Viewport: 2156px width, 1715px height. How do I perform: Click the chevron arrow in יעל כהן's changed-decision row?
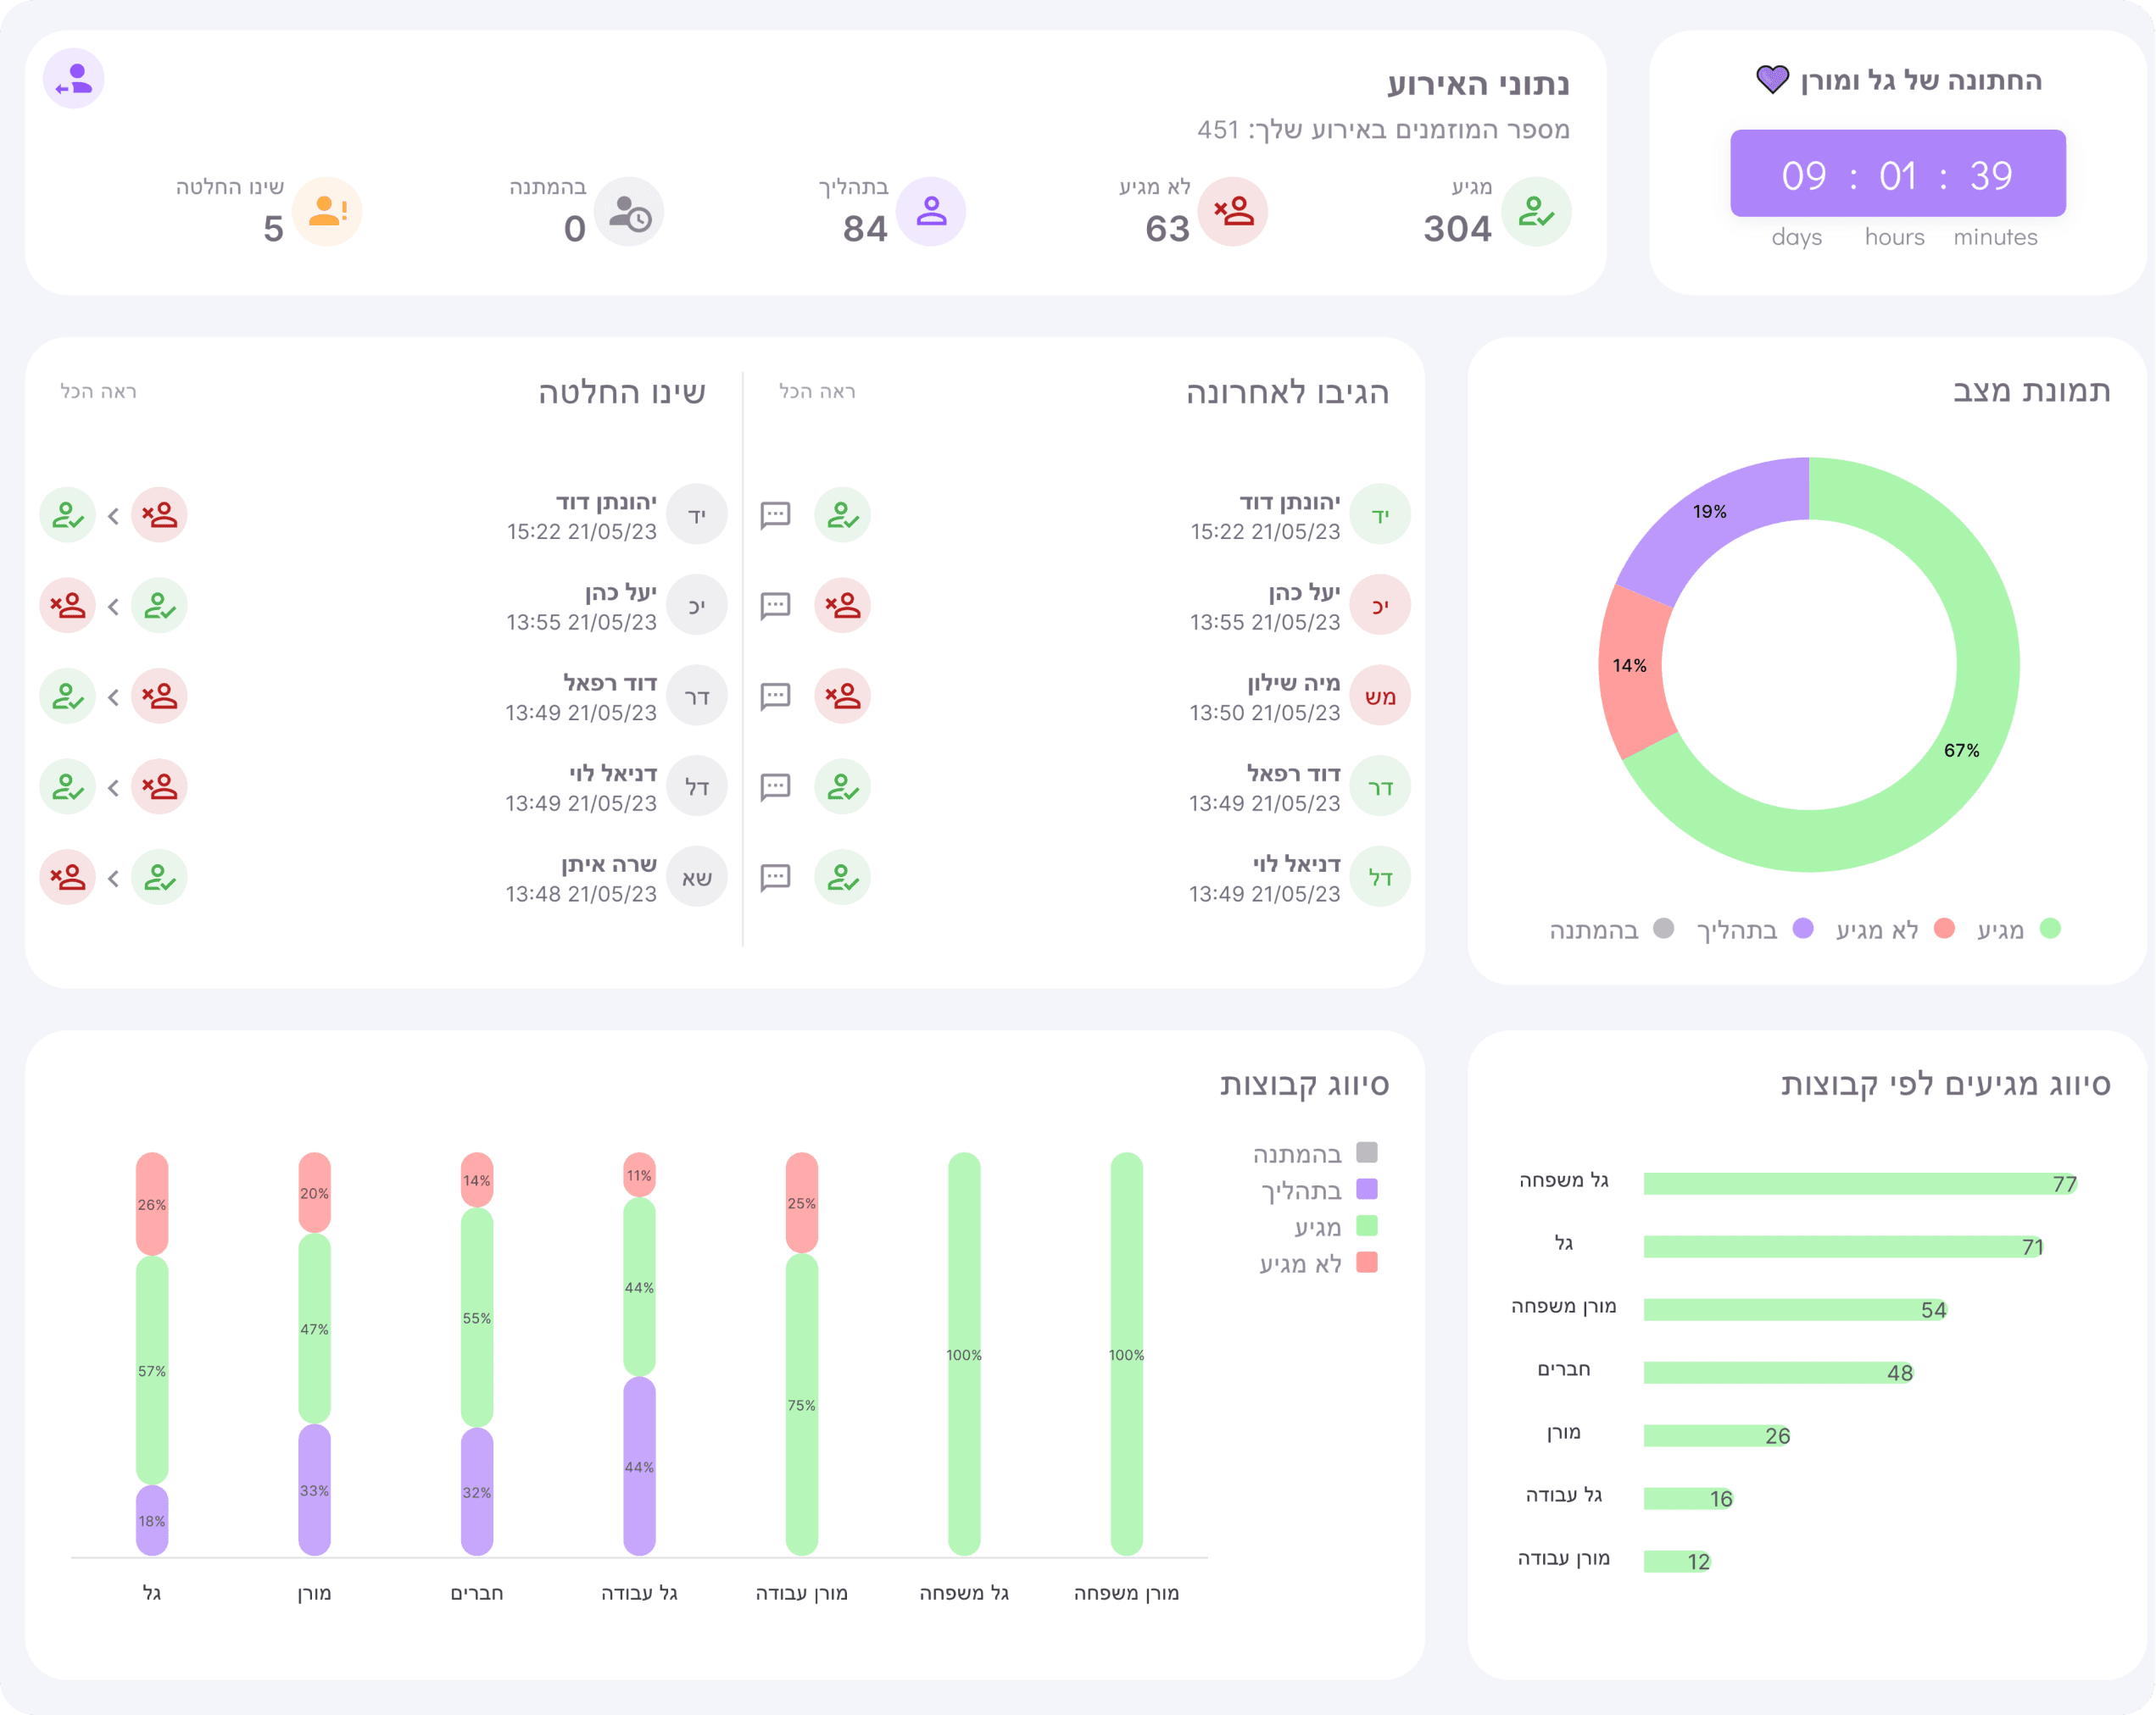(113, 606)
